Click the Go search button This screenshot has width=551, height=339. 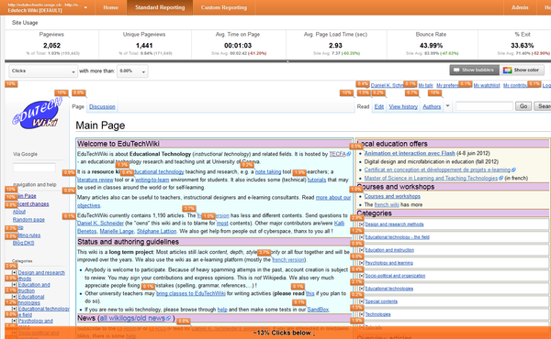point(523,106)
